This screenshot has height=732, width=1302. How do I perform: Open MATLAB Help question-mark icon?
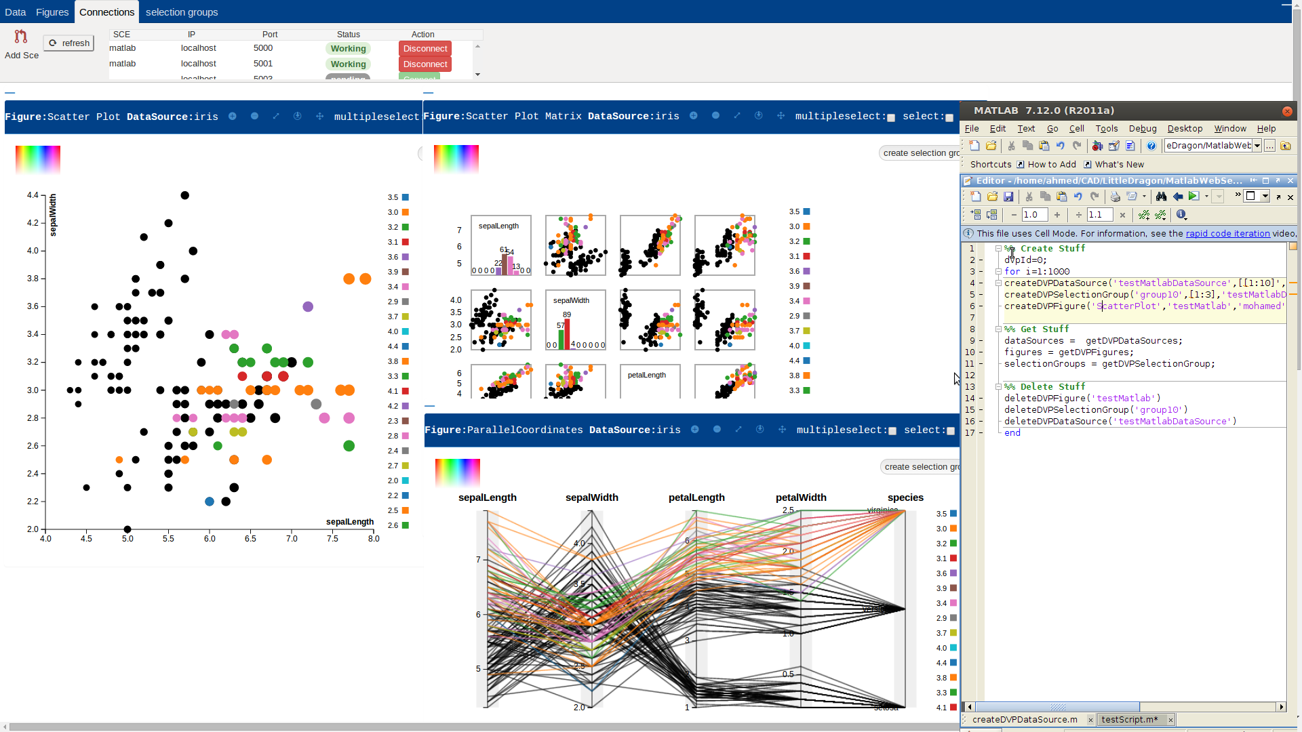click(1151, 146)
